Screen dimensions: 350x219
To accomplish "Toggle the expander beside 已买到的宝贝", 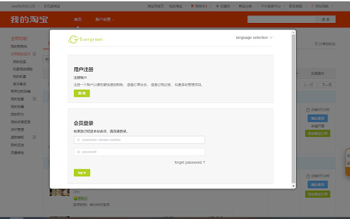I will tap(34, 54).
